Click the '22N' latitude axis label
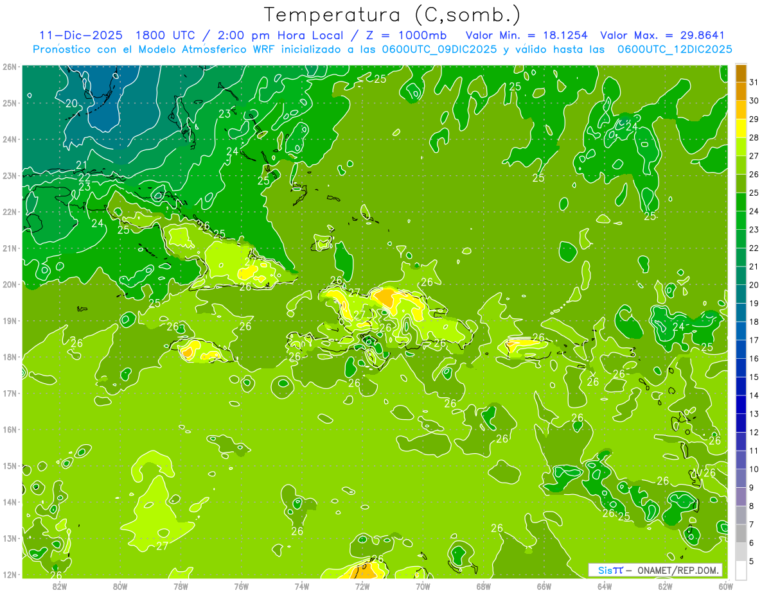 [x=10, y=212]
